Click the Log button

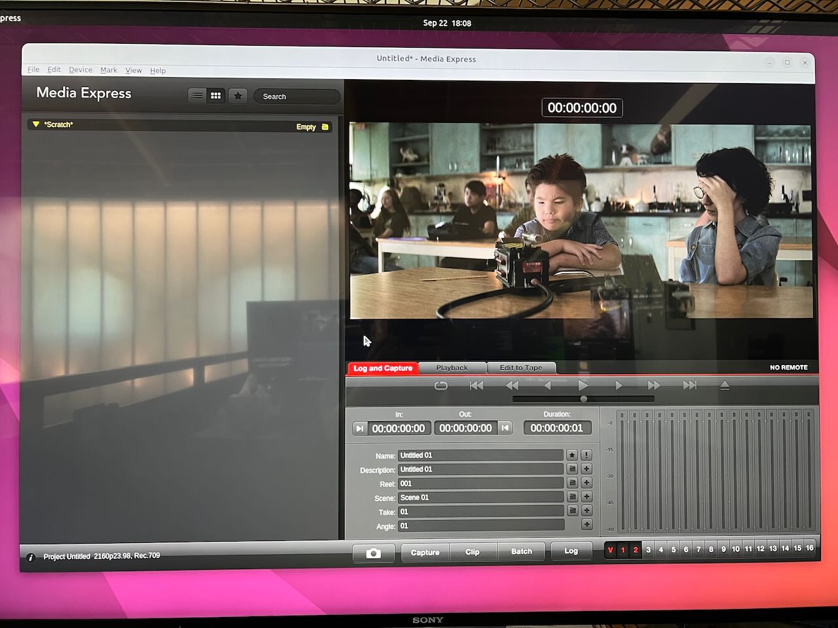click(x=572, y=551)
